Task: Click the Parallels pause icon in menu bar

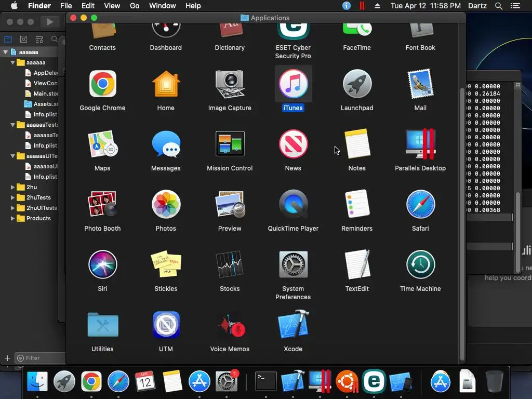Action: click(x=362, y=6)
